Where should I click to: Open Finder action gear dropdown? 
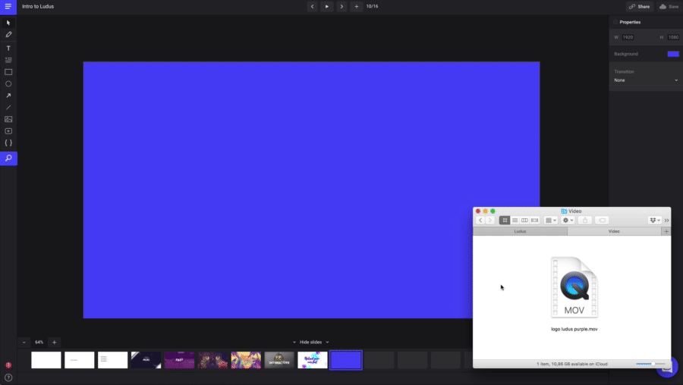(x=568, y=221)
